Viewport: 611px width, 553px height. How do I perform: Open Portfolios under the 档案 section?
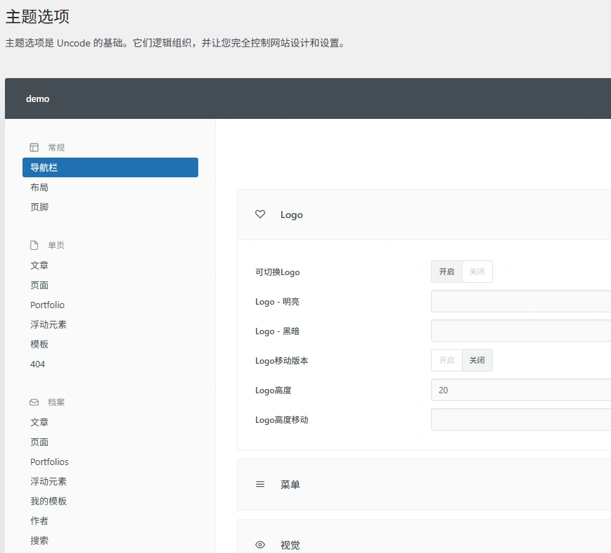49,462
